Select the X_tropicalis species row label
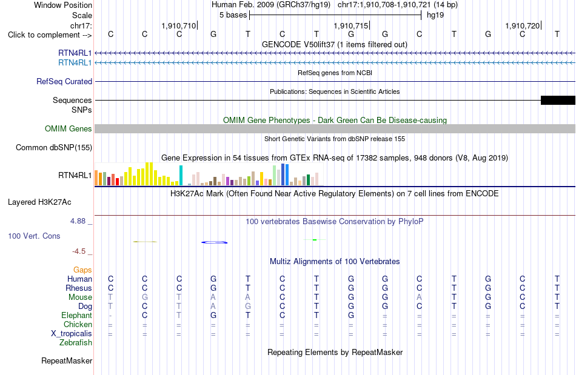The width and height of the screenshot is (576, 375). [x=72, y=334]
